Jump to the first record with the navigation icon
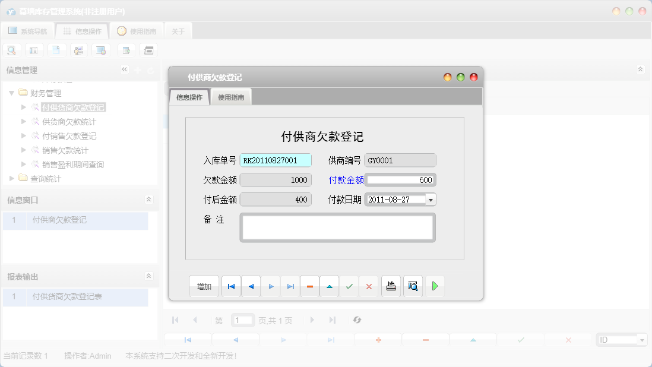Image resolution: width=652 pixels, height=367 pixels. pos(231,286)
